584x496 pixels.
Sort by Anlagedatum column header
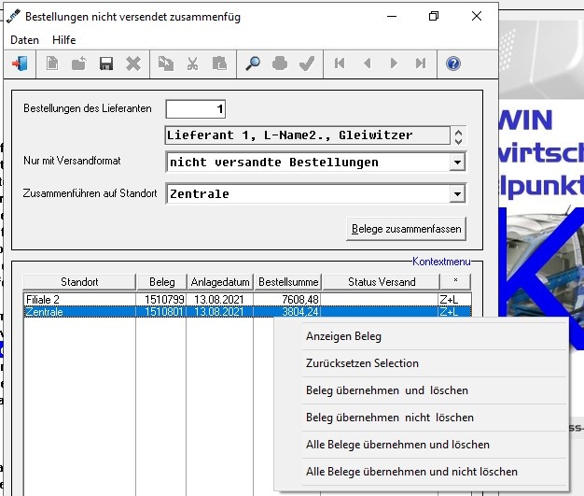pyautogui.click(x=220, y=282)
